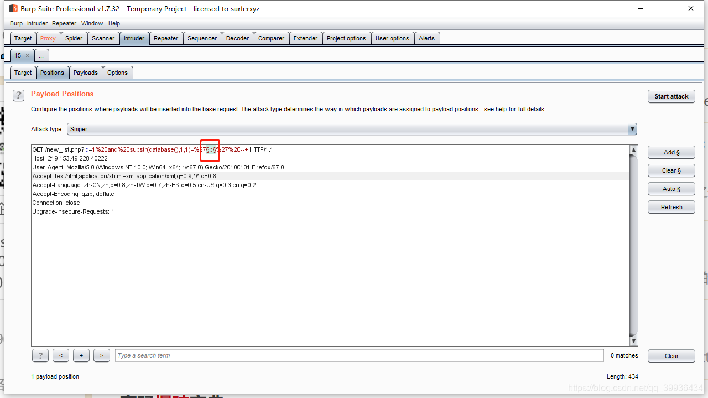Switch to the Decoder tab
This screenshot has width=708, height=398.
[x=238, y=38]
